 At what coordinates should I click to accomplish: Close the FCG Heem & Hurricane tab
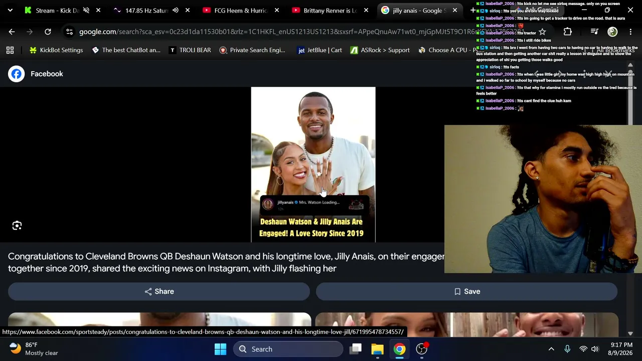point(277,11)
